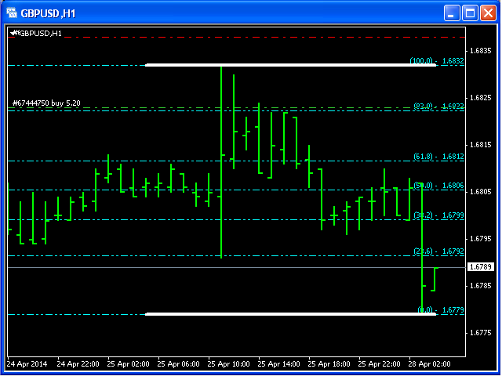Click the 1.6835 price scale value
The image size is (502, 376).
point(480,51)
